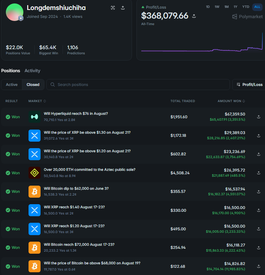Click the $65.4K Biggest Win stat

[x=48, y=50]
